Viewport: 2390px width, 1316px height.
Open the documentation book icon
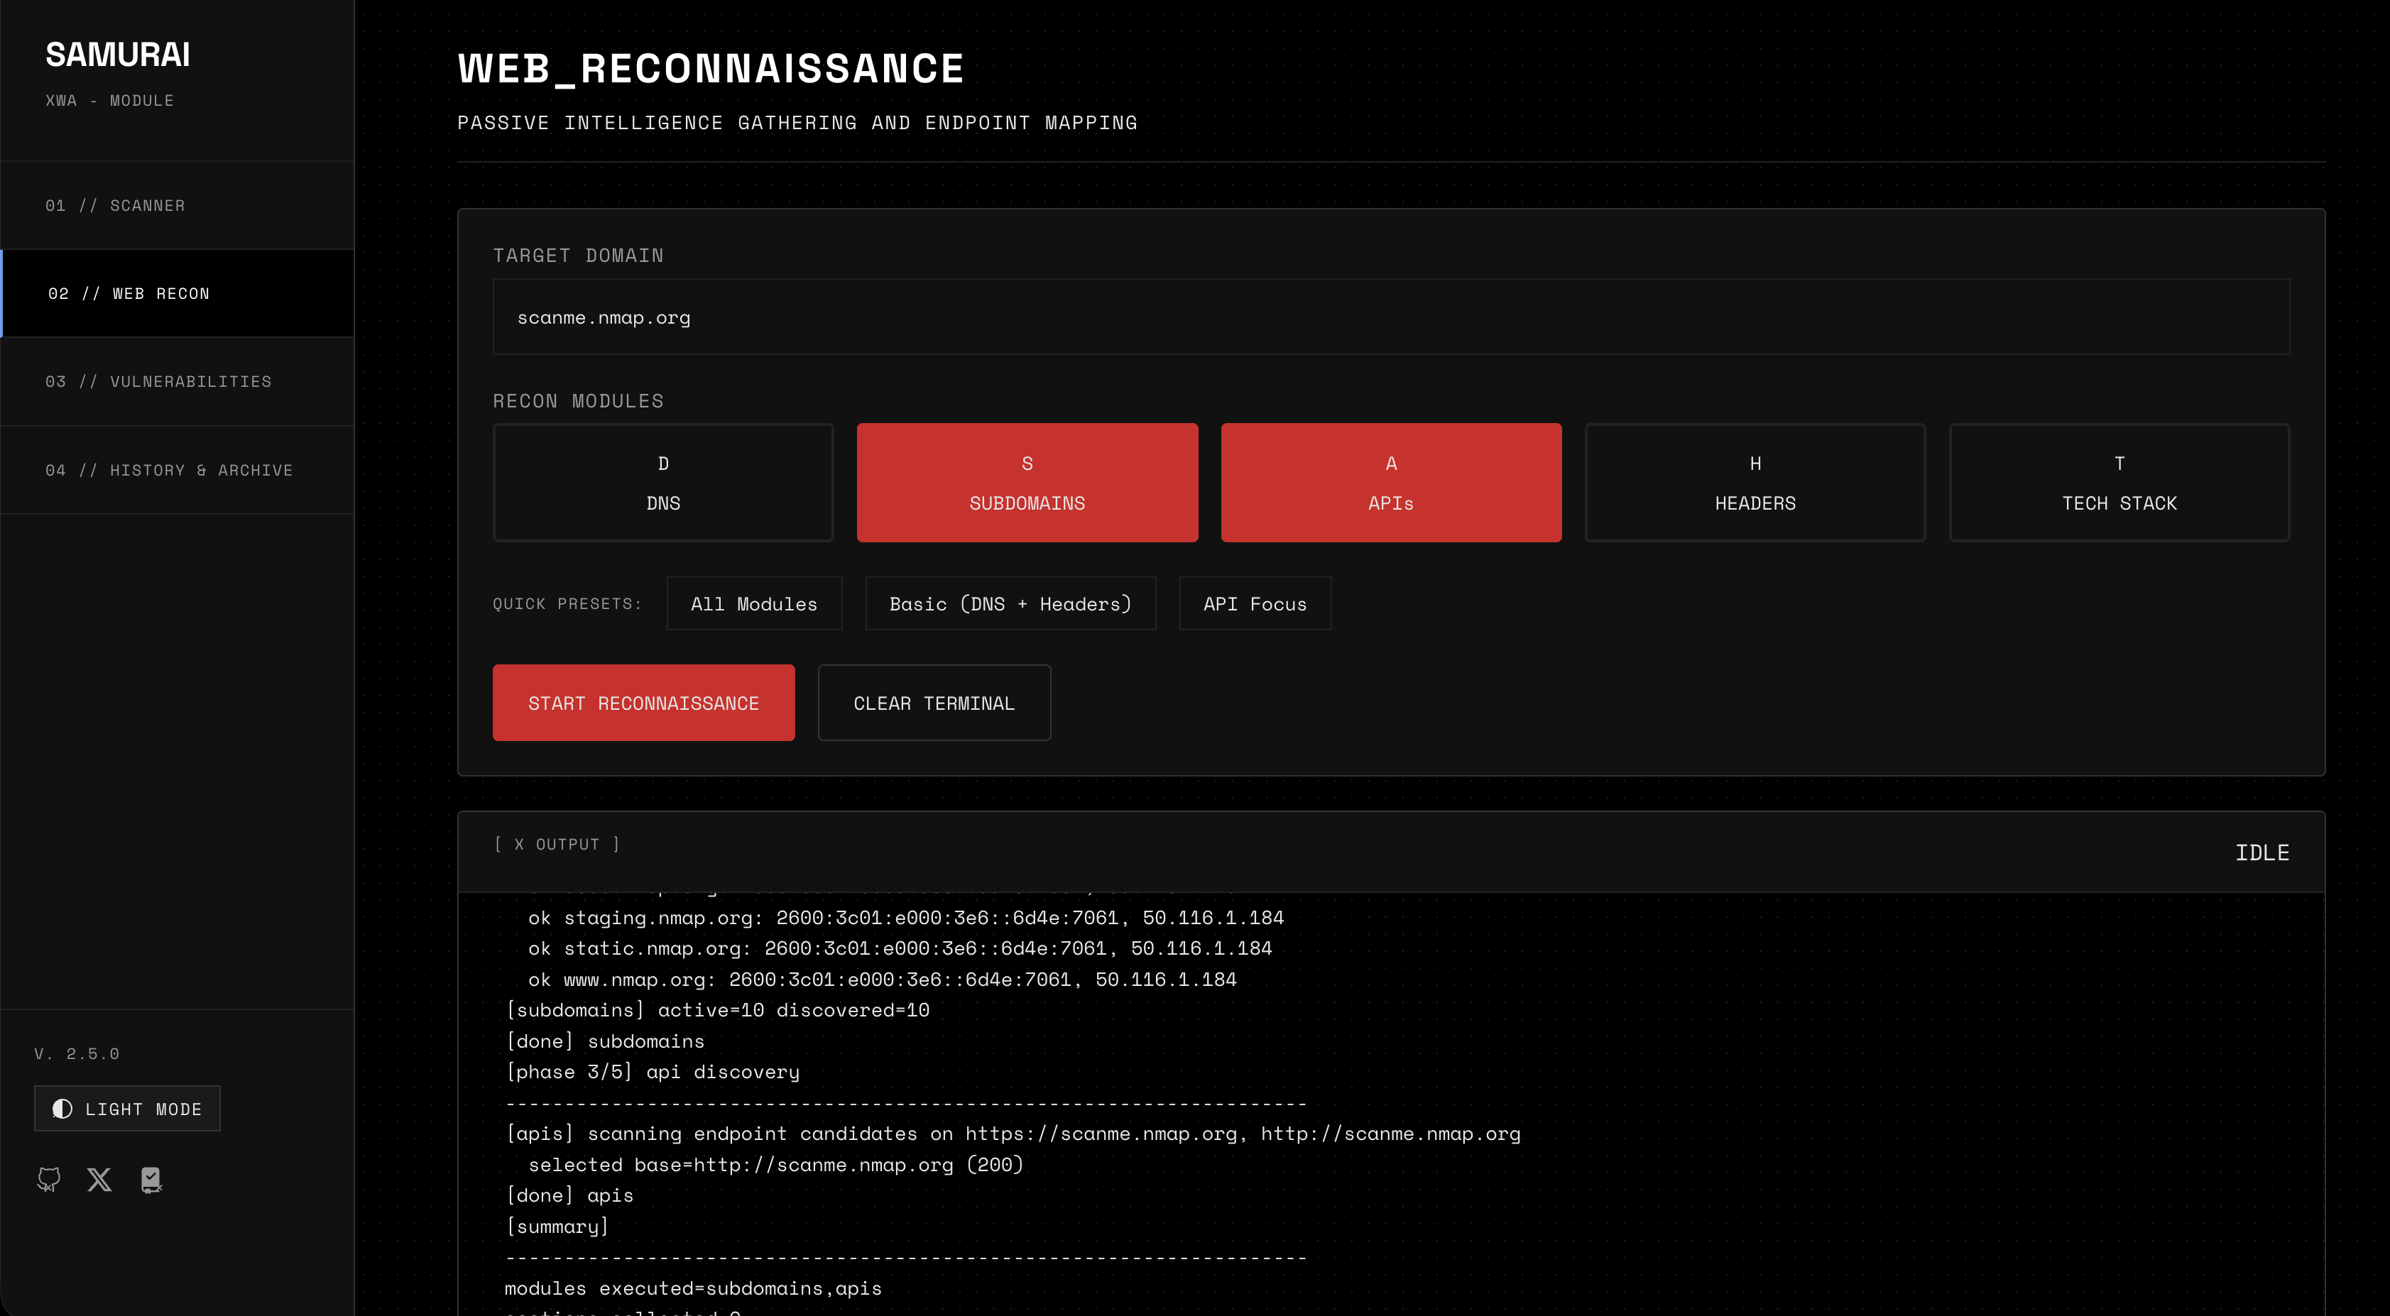pos(151,1180)
